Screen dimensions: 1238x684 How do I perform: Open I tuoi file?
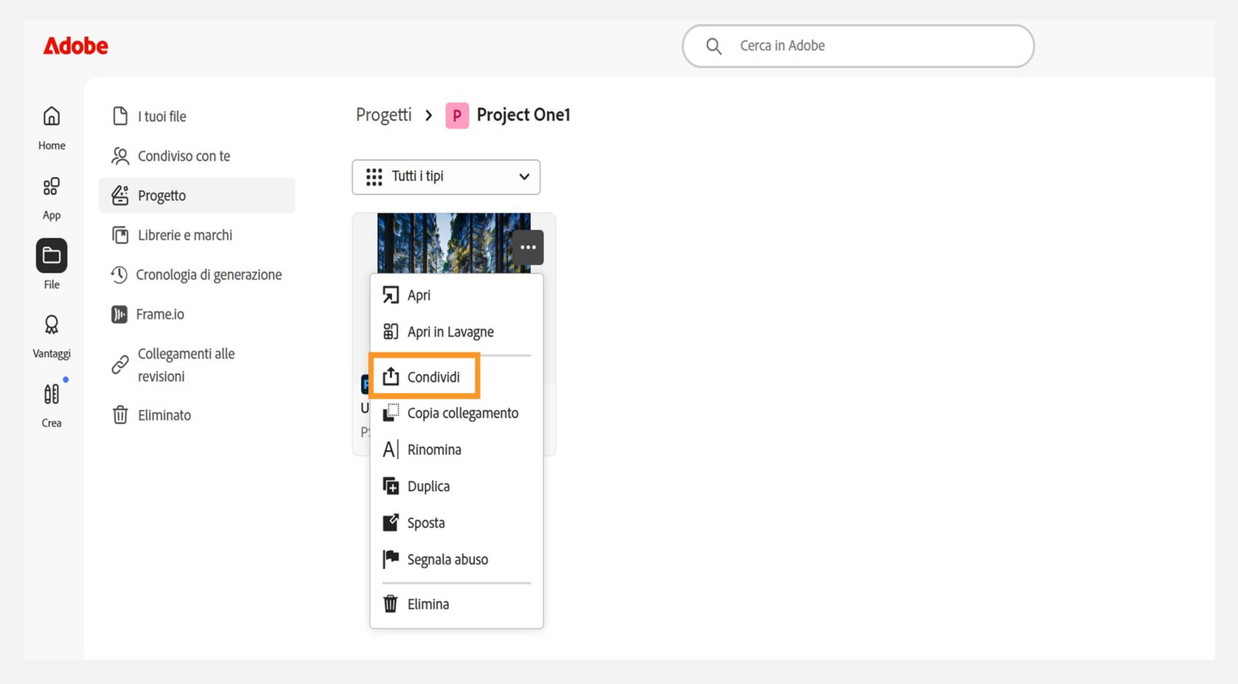[197, 116]
